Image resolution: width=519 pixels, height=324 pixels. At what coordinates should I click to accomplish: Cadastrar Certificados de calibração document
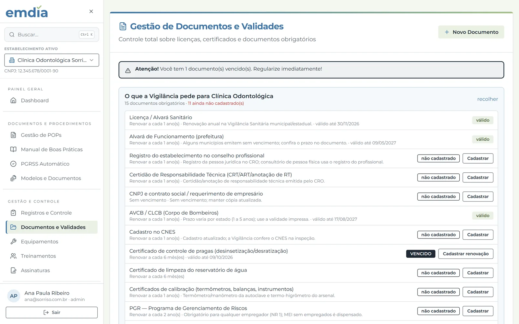(x=478, y=292)
